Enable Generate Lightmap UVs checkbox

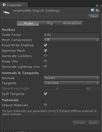coord(45,67)
